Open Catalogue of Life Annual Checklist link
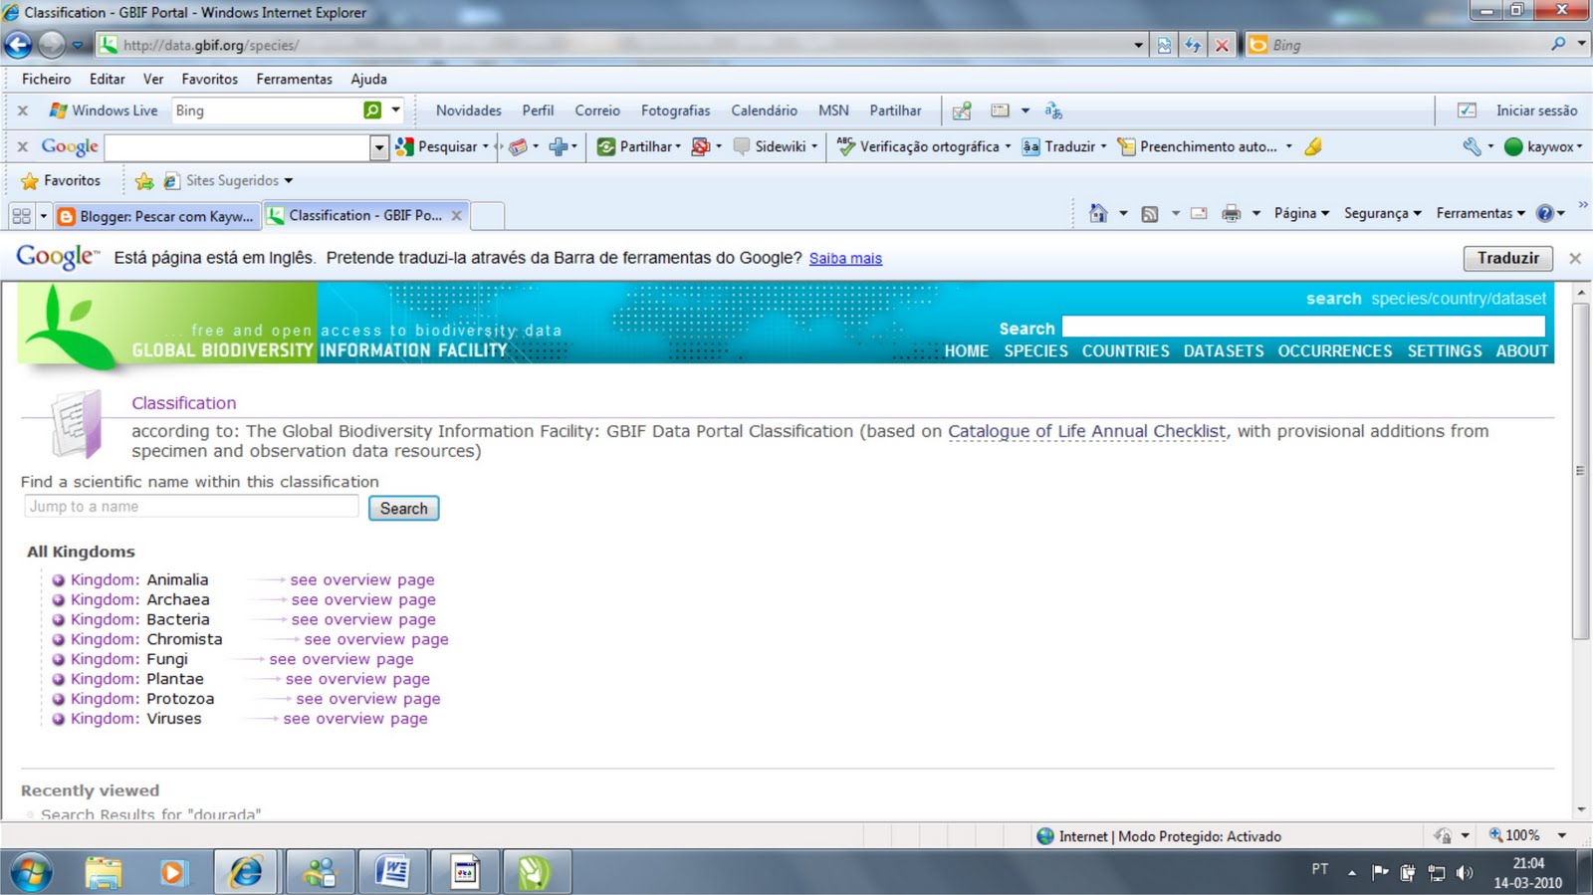The image size is (1593, 895). pyautogui.click(x=1086, y=431)
